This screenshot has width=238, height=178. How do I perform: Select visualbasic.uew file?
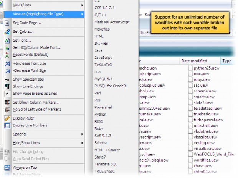point(208,149)
